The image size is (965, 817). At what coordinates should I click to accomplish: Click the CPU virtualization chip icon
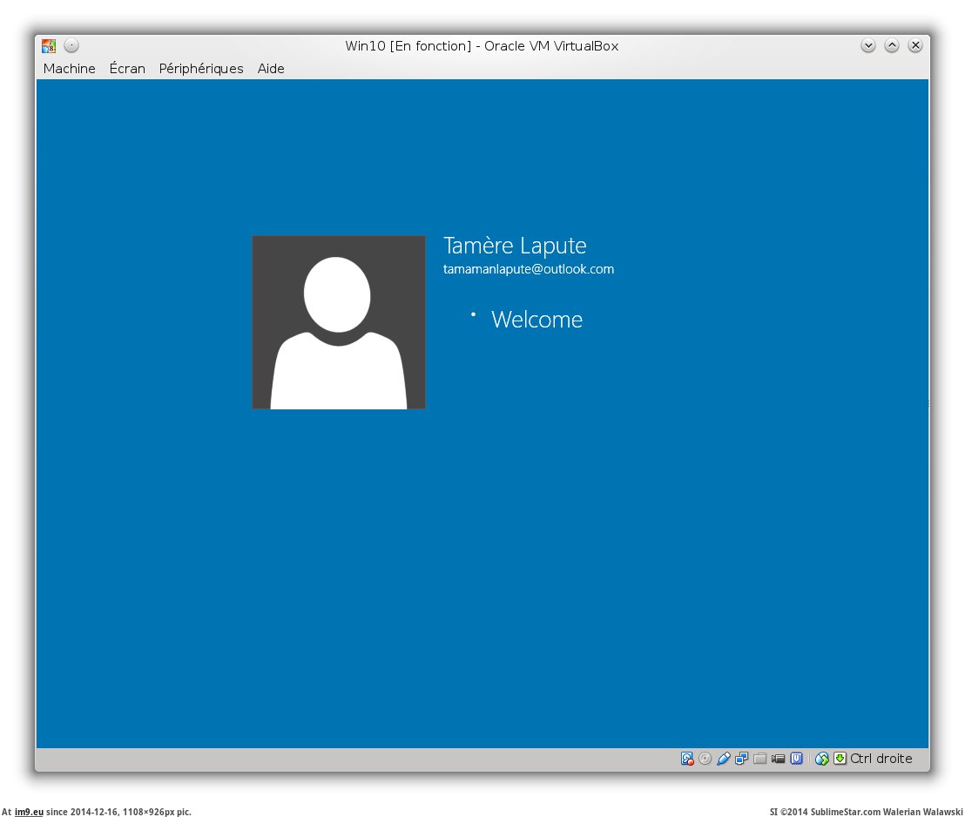(796, 759)
